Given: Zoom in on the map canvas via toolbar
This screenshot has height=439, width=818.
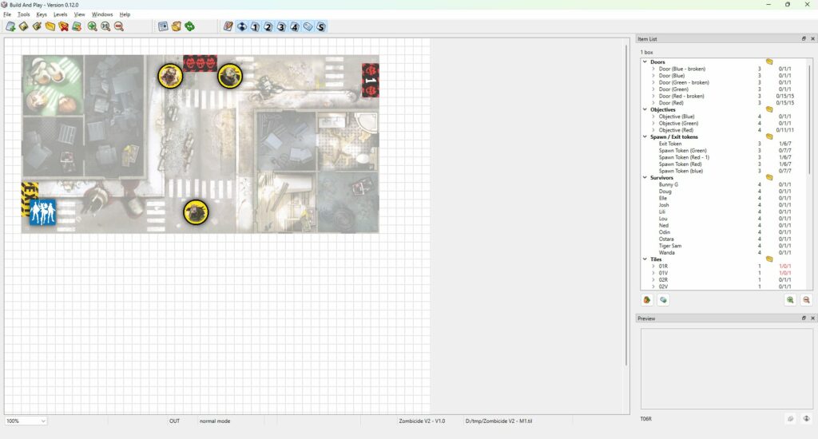Looking at the screenshot, I should coord(93,26).
